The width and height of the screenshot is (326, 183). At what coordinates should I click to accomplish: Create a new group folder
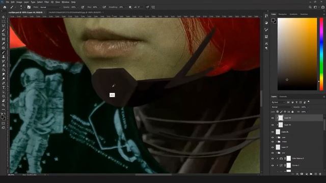tap(311, 174)
